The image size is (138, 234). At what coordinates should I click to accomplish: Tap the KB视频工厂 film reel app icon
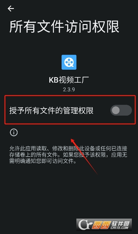[69, 62]
